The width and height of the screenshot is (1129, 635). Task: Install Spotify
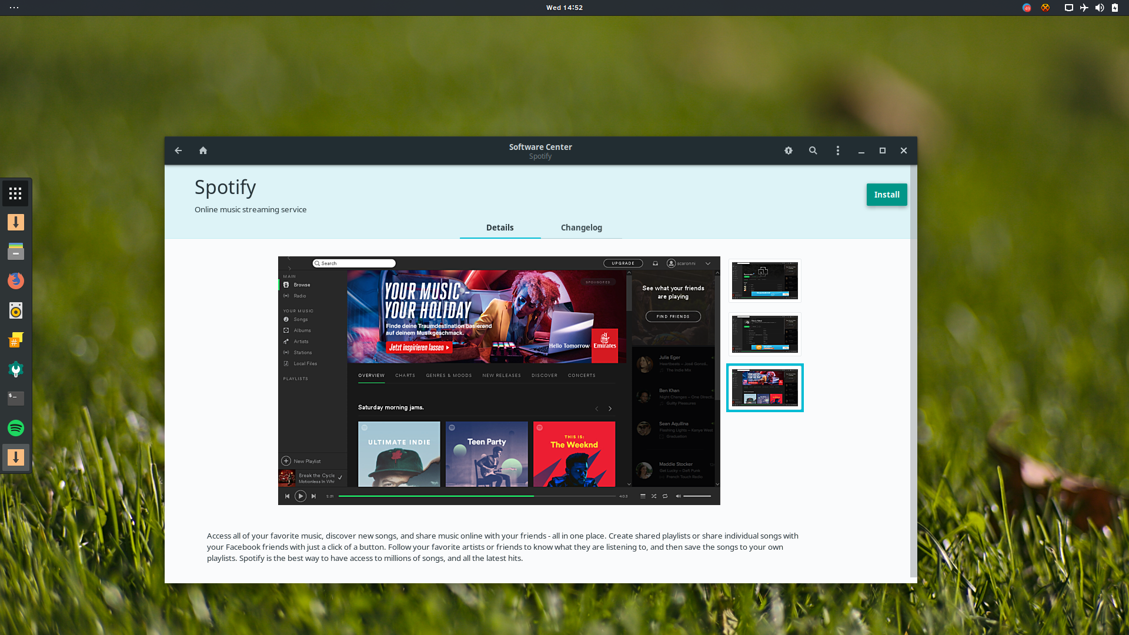[887, 195]
